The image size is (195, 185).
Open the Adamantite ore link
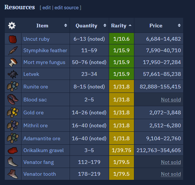tap(42, 138)
